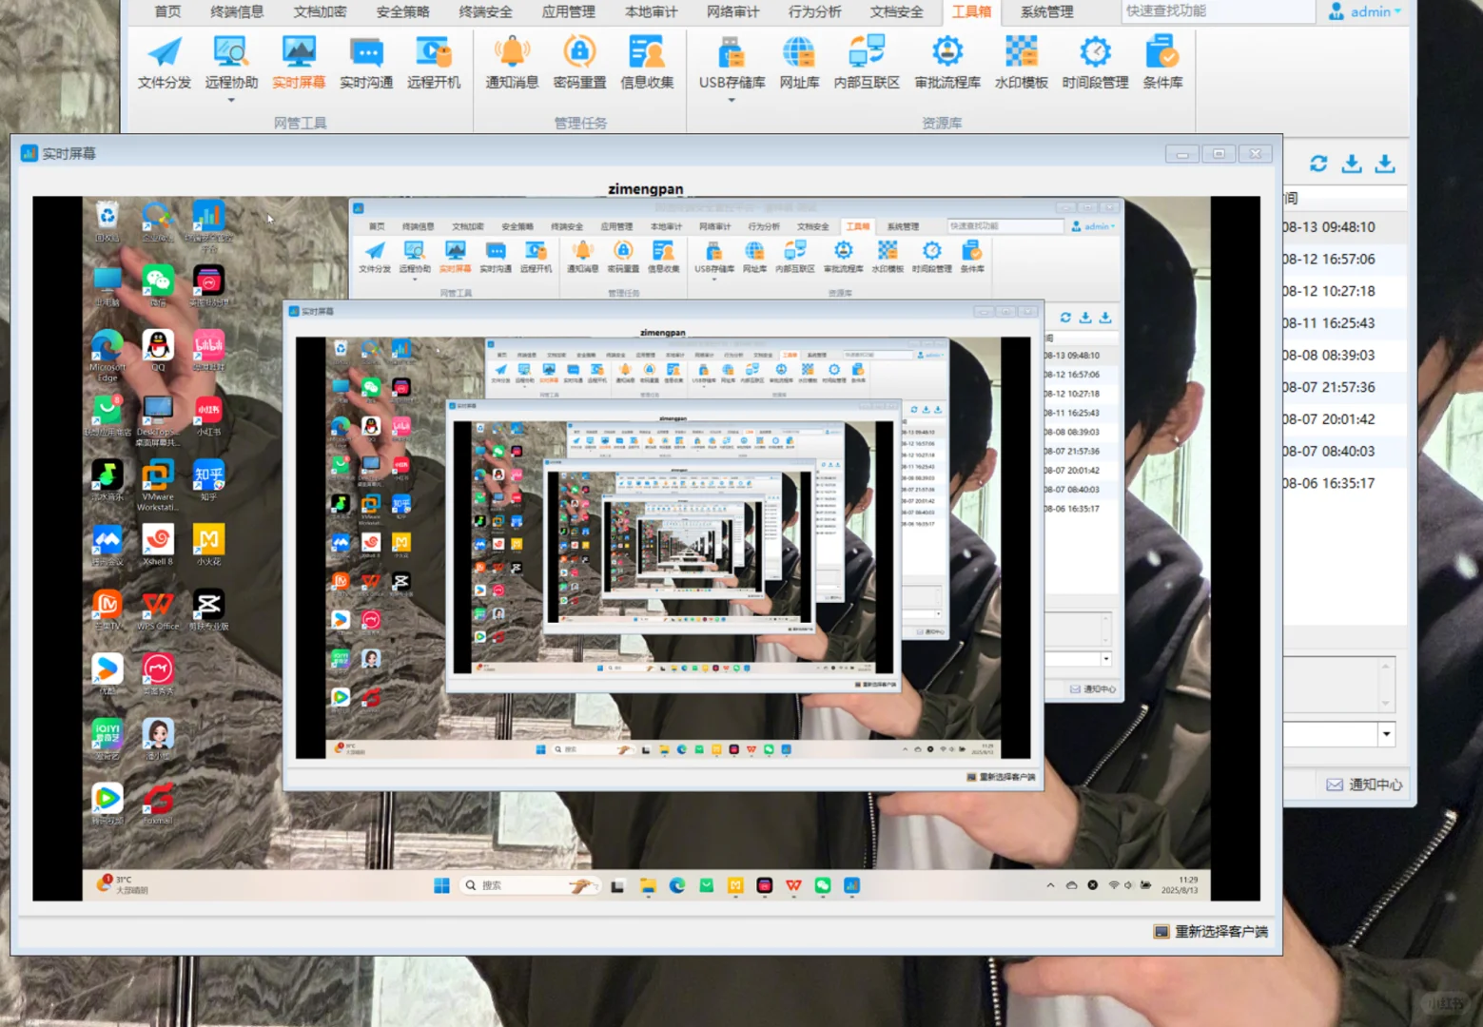Start the 远程开机 remote power-on tool
This screenshot has width=1483, height=1027.
(434, 63)
